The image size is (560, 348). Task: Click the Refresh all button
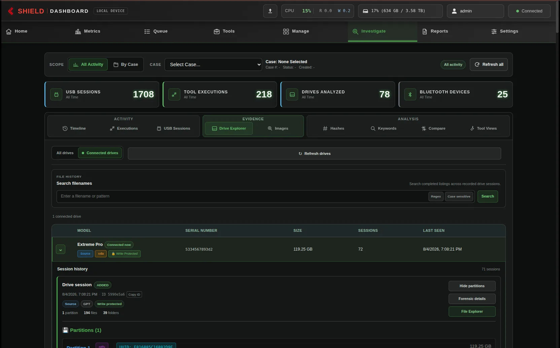489,64
